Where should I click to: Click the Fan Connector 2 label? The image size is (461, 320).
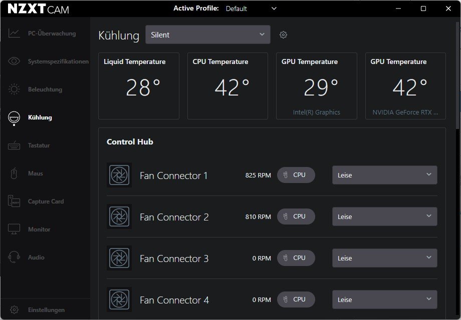pyautogui.click(x=174, y=217)
